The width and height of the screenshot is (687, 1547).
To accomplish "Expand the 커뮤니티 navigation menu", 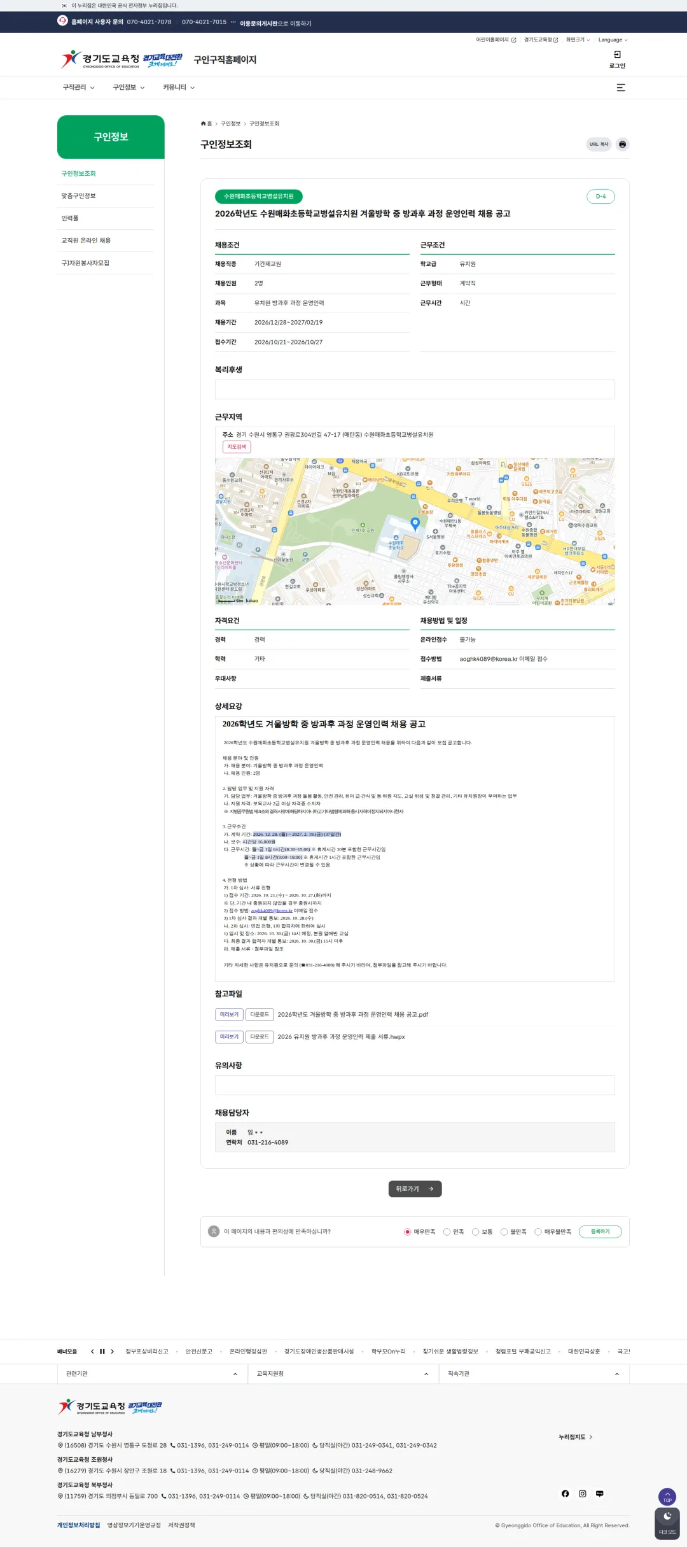I will click(179, 88).
